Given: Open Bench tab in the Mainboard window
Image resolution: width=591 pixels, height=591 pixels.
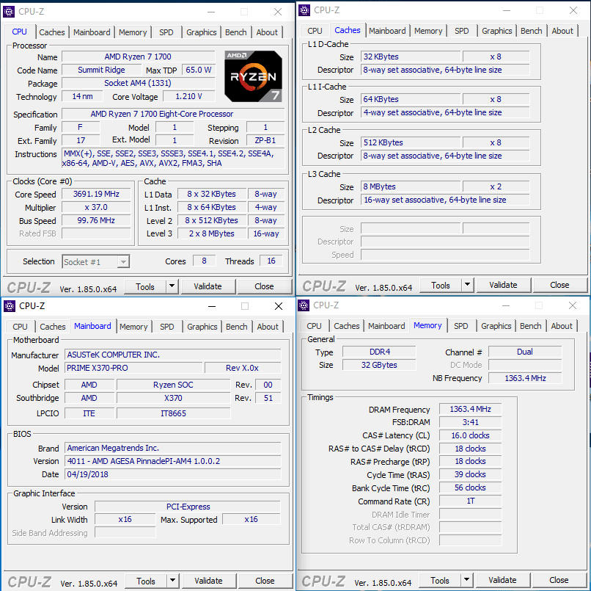Looking at the screenshot, I should pos(237,327).
